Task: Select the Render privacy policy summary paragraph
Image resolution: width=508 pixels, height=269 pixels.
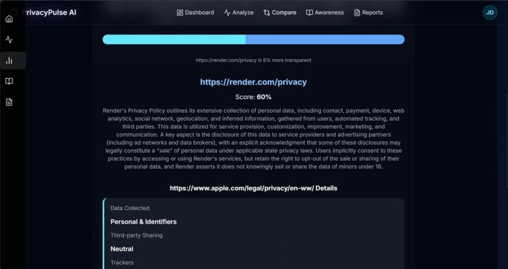Action: coord(253,138)
